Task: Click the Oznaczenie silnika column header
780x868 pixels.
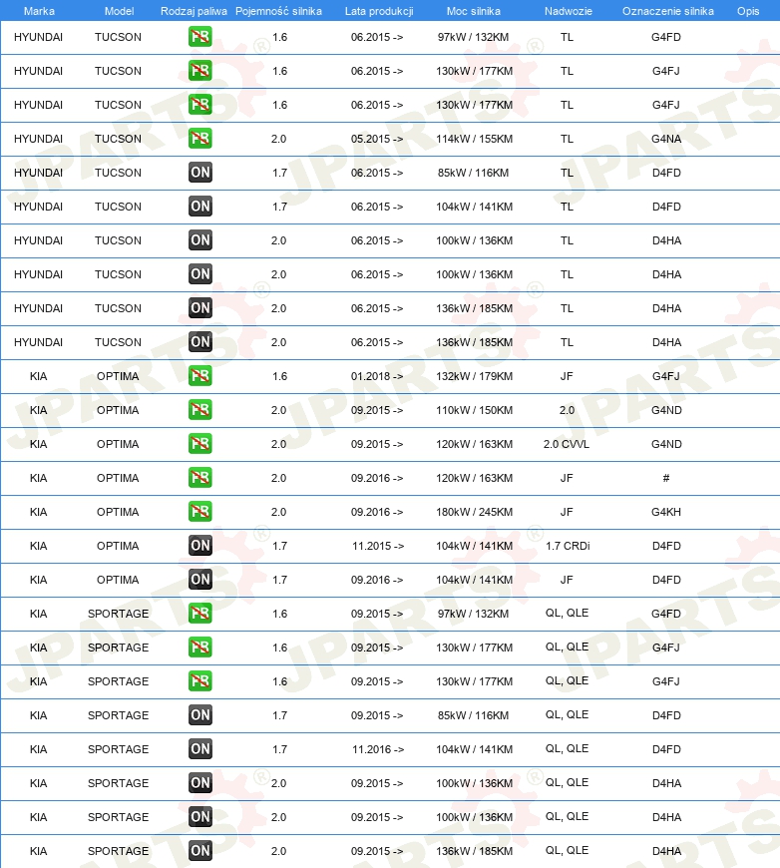Action: click(667, 11)
